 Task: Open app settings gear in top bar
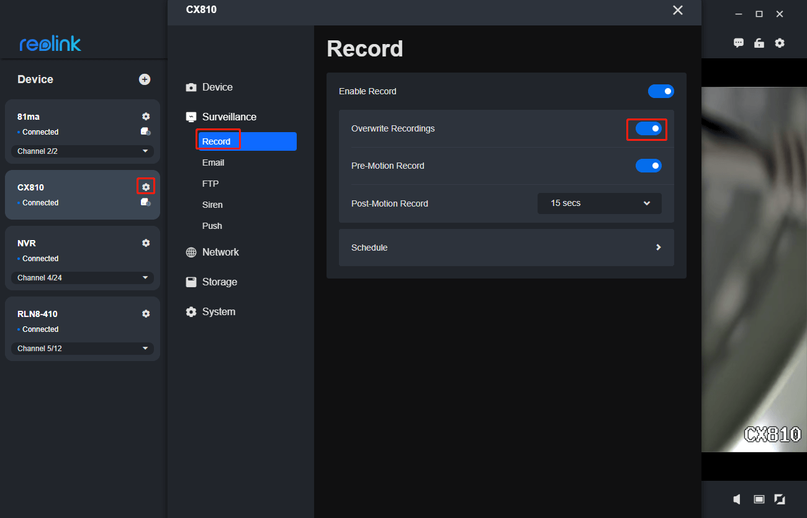(780, 43)
